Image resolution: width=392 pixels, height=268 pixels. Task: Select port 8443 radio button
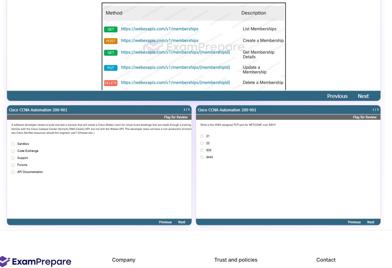point(202,157)
